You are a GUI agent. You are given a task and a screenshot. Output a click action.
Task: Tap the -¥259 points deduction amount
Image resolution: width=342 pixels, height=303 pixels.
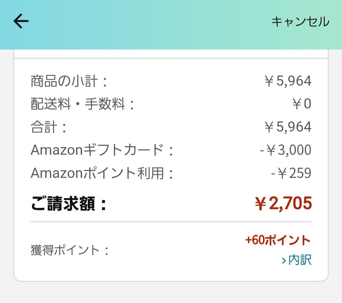(291, 173)
